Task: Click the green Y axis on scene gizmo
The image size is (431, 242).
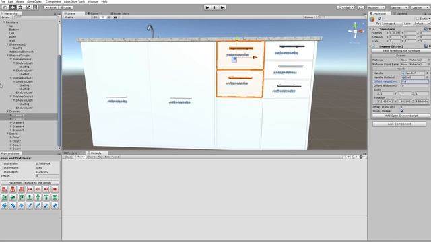Action: pyautogui.click(x=355, y=26)
